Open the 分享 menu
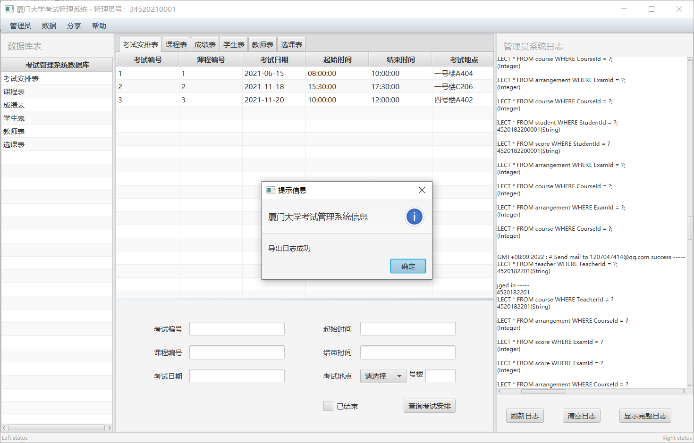The width and height of the screenshot is (694, 443). (74, 26)
